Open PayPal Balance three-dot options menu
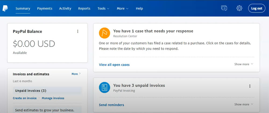The width and height of the screenshot is (269, 113). pyautogui.click(x=78, y=31)
